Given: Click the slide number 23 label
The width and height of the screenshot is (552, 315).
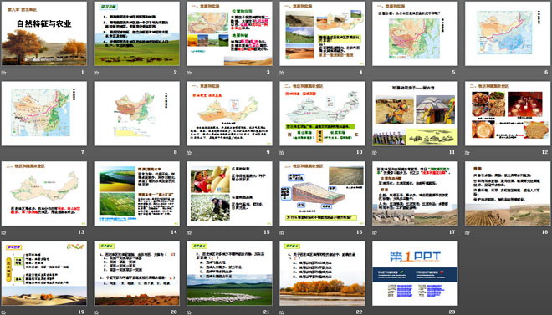Looking at the screenshot, I should (452, 312).
